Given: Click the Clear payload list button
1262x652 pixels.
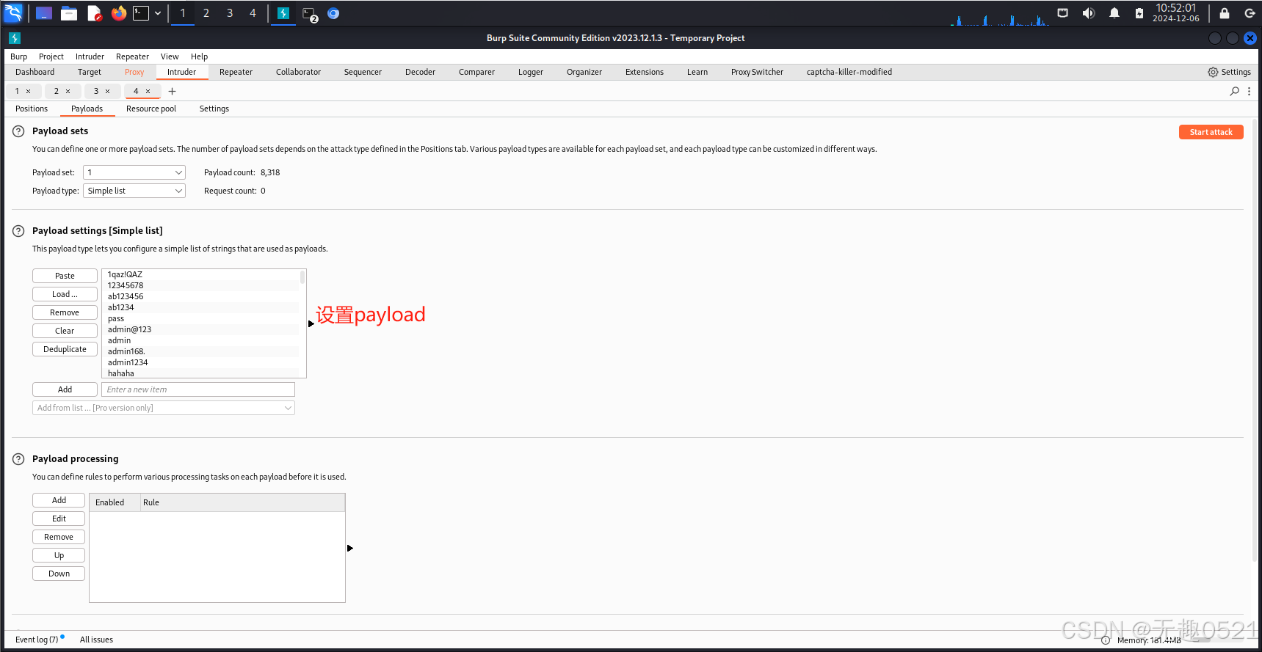Looking at the screenshot, I should click(x=65, y=331).
